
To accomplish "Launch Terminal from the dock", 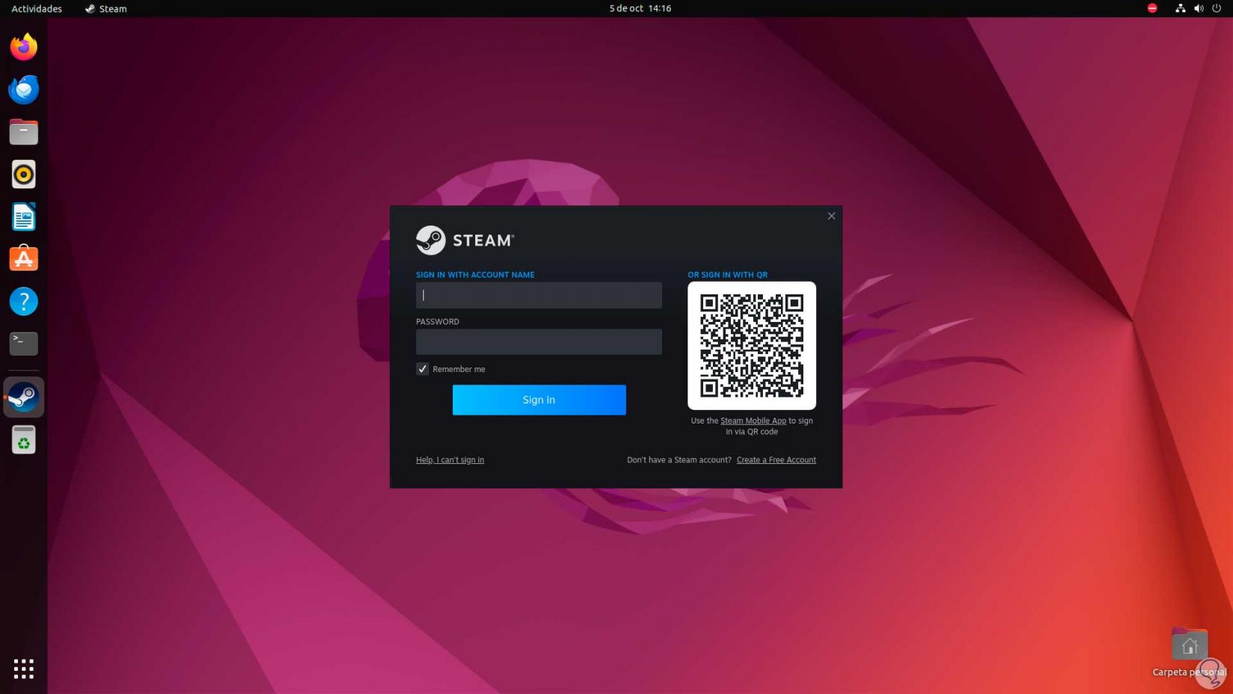I will tap(24, 344).
